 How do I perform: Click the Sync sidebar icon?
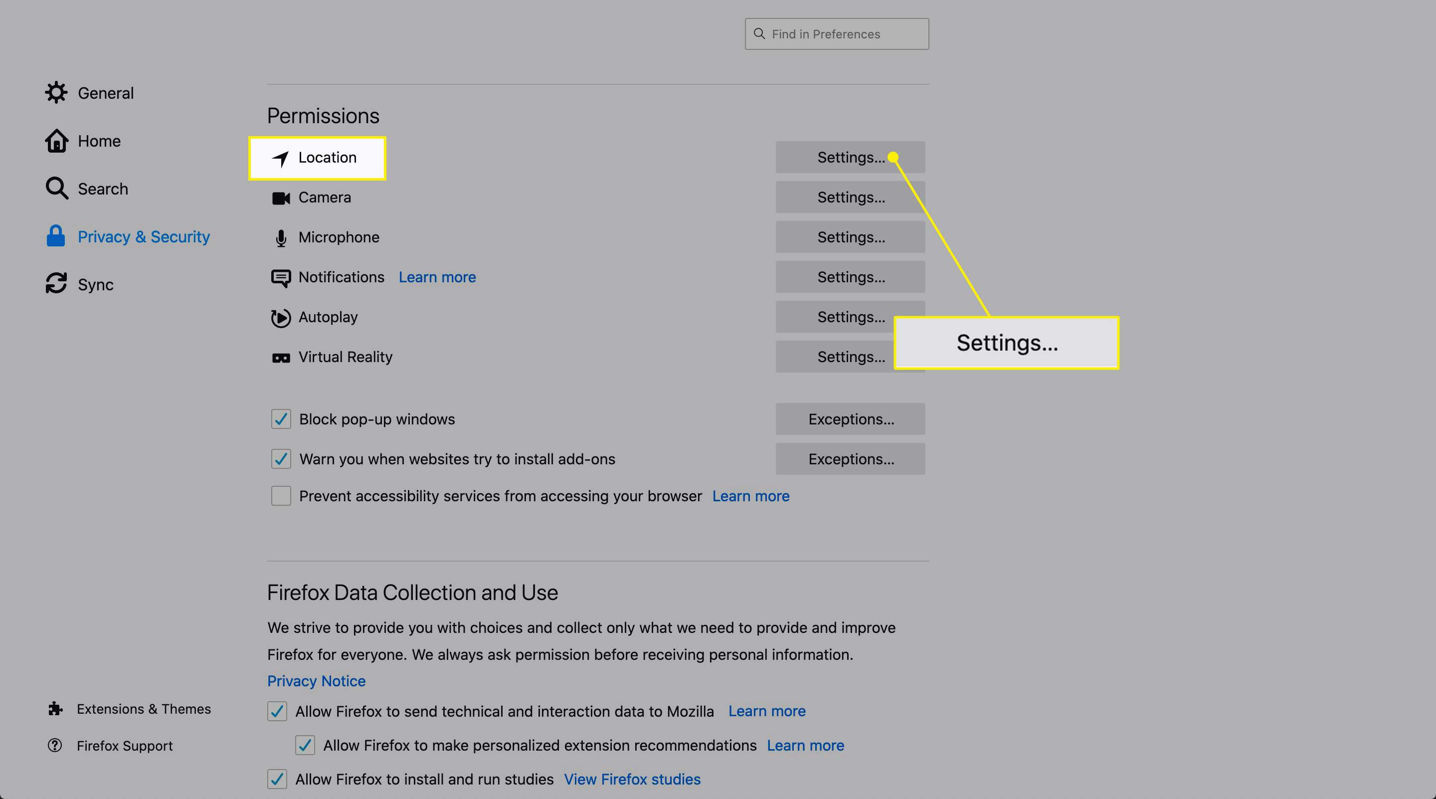tap(56, 284)
